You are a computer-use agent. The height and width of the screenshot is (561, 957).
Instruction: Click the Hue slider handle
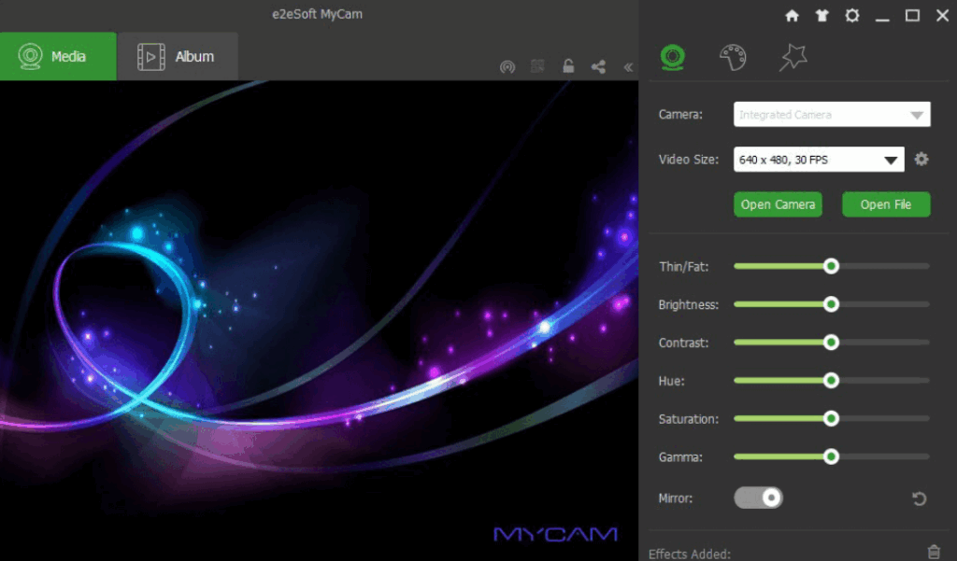tap(831, 381)
